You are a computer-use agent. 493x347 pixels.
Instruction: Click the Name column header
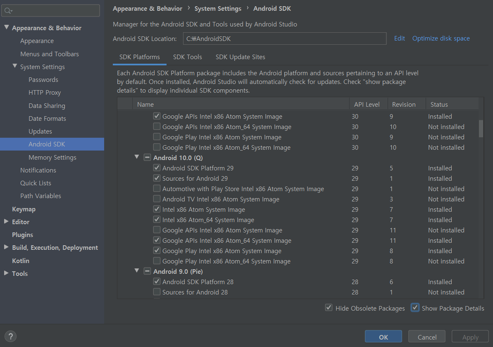(241, 104)
